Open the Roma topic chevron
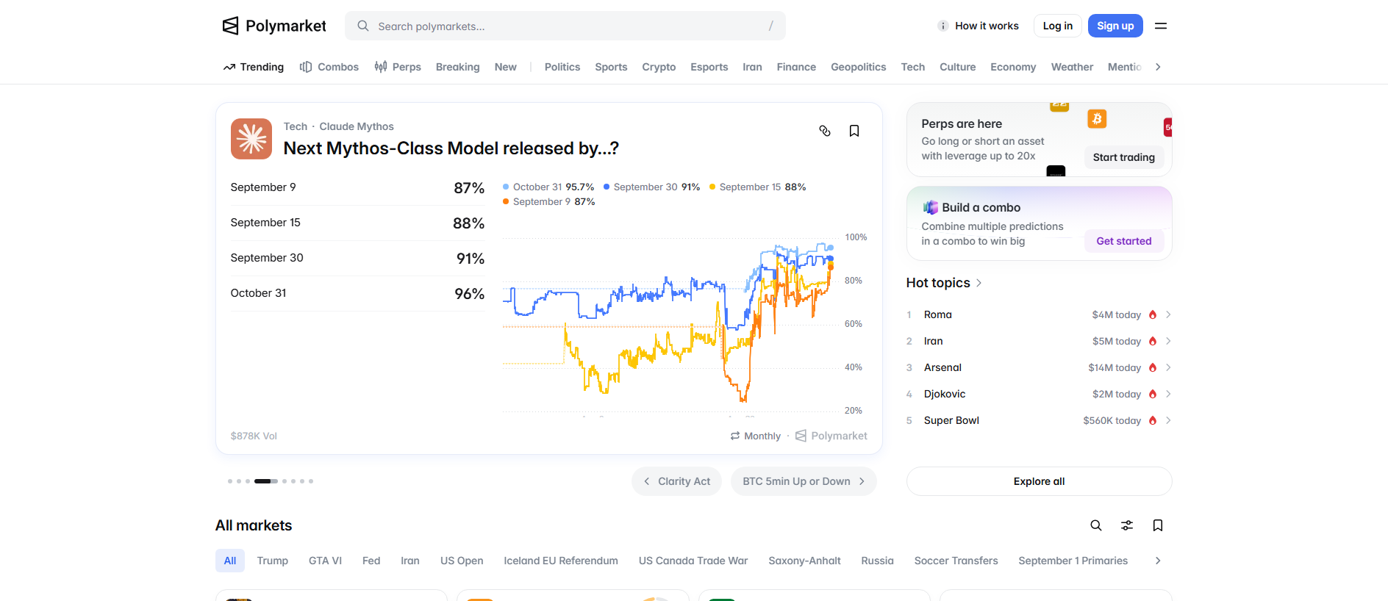 (x=1168, y=314)
